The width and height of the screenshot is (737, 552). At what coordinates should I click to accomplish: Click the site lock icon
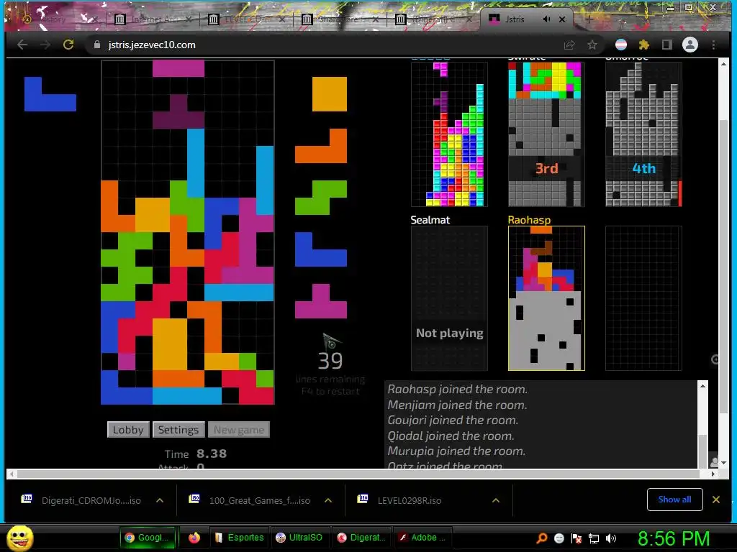point(97,45)
